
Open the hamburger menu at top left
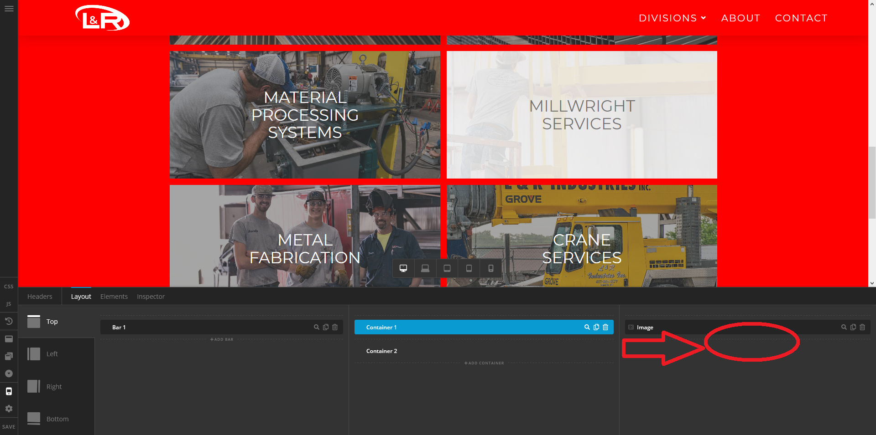pyautogui.click(x=9, y=9)
